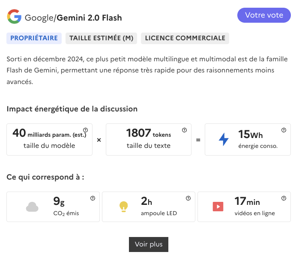299x258 pixels.
Task: Select the PROPRIÉTAIRE tag
Action: pyautogui.click(x=34, y=38)
